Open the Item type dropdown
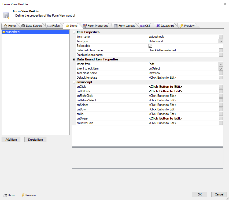Image resolution: width=229 pixels, height=200 pixels. [221, 41]
